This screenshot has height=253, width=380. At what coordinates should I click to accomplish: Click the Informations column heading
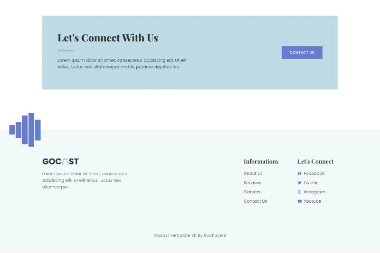(x=261, y=161)
